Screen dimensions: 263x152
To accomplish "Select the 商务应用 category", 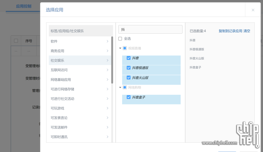I will pyautogui.click(x=80, y=51).
